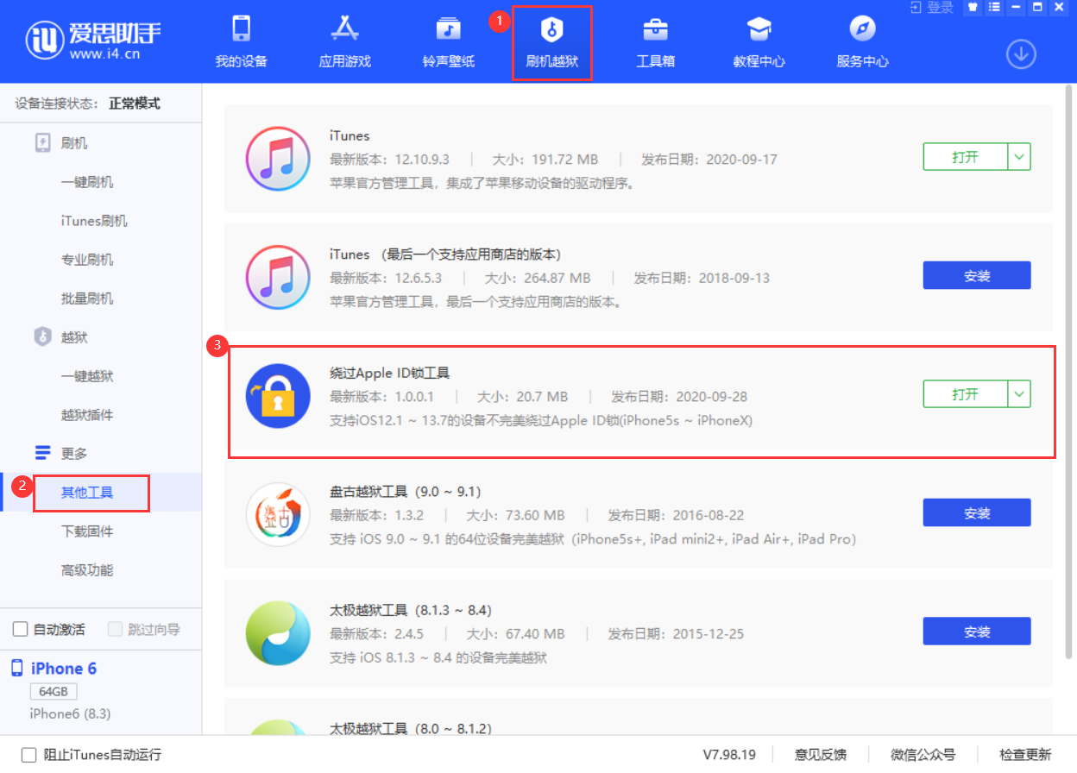The height and width of the screenshot is (773, 1077).
Task: Toggle 阻止iTunes自动运行 checkbox
Action: (28, 755)
